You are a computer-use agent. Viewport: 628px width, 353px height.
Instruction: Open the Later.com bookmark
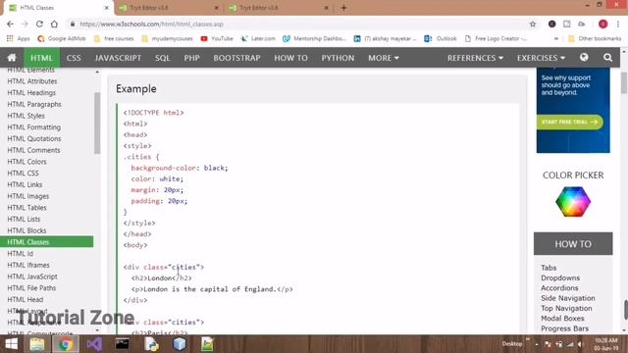pos(258,38)
